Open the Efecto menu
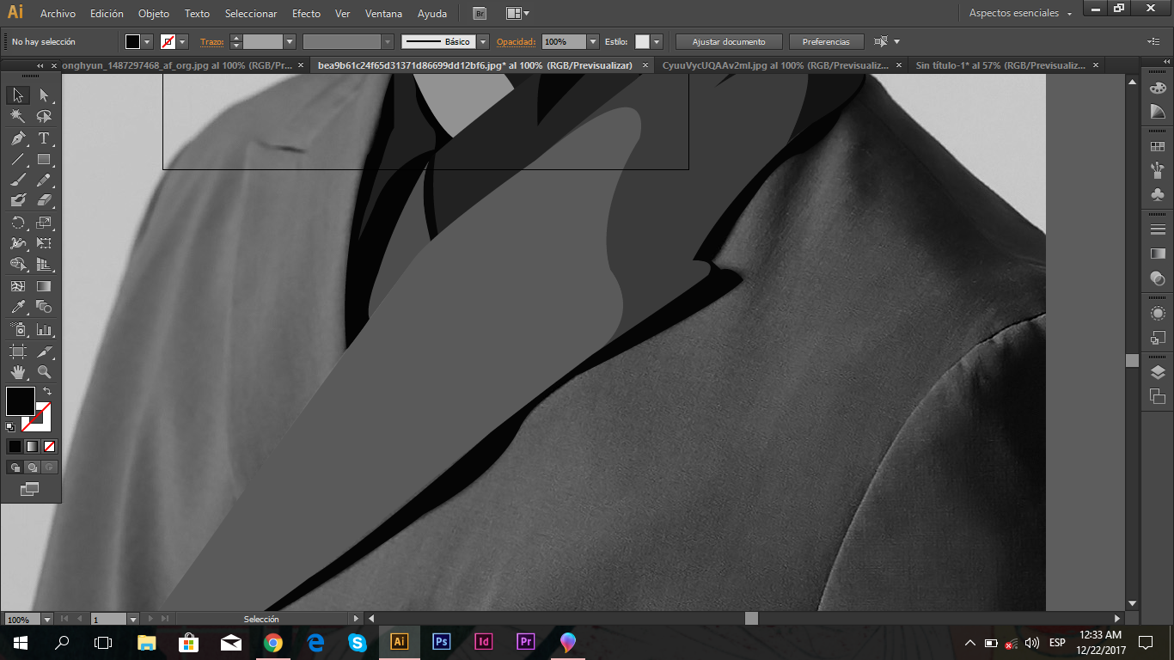 tap(306, 14)
